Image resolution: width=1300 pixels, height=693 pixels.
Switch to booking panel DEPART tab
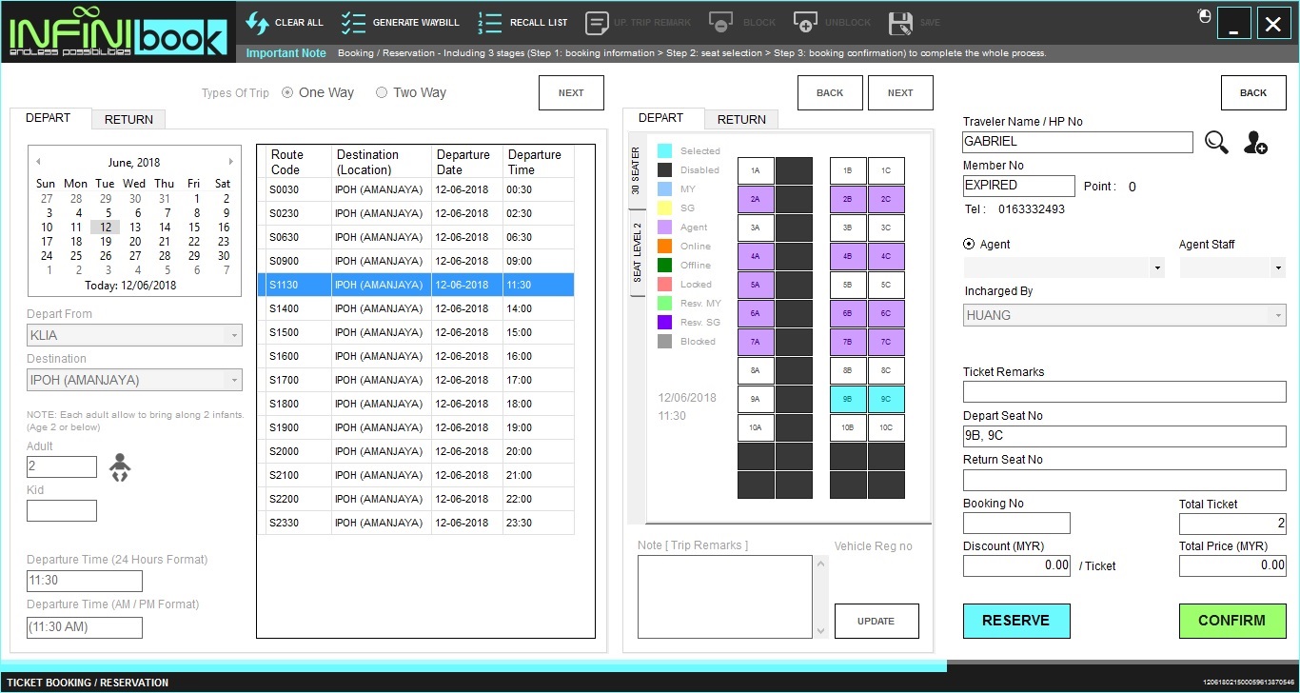(49, 118)
